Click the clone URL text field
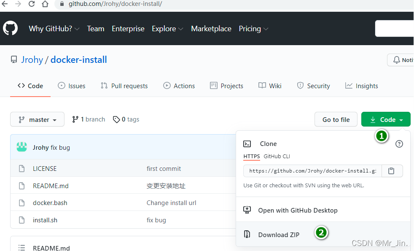Screen dimensions: 414x251 pyautogui.click(x=313, y=171)
